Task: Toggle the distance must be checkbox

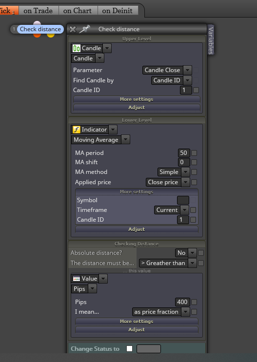Action: 201,263
